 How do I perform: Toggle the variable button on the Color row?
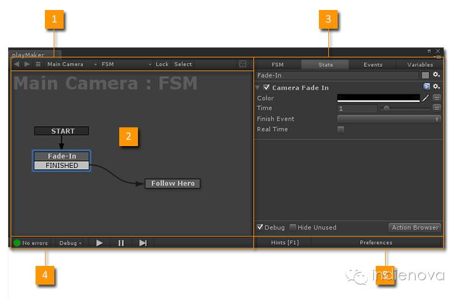pos(436,98)
